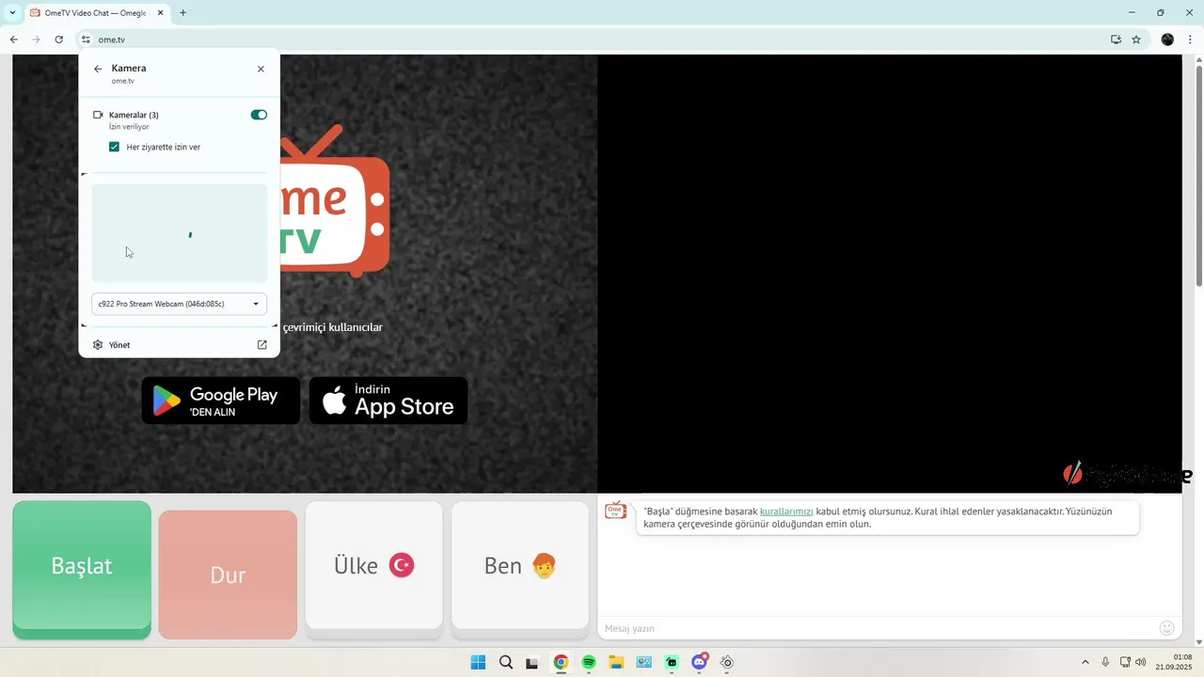Open Spotify from the taskbar
Viewport: 1204px width, 677px height.
coord(589,662)
